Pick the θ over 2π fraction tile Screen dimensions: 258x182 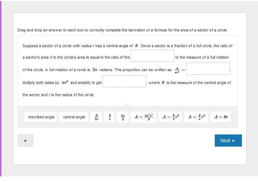[96, 117]
